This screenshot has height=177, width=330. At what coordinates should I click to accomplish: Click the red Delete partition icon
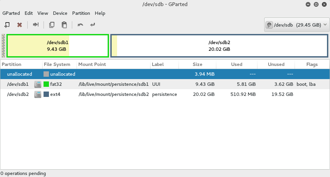point(20,25)
